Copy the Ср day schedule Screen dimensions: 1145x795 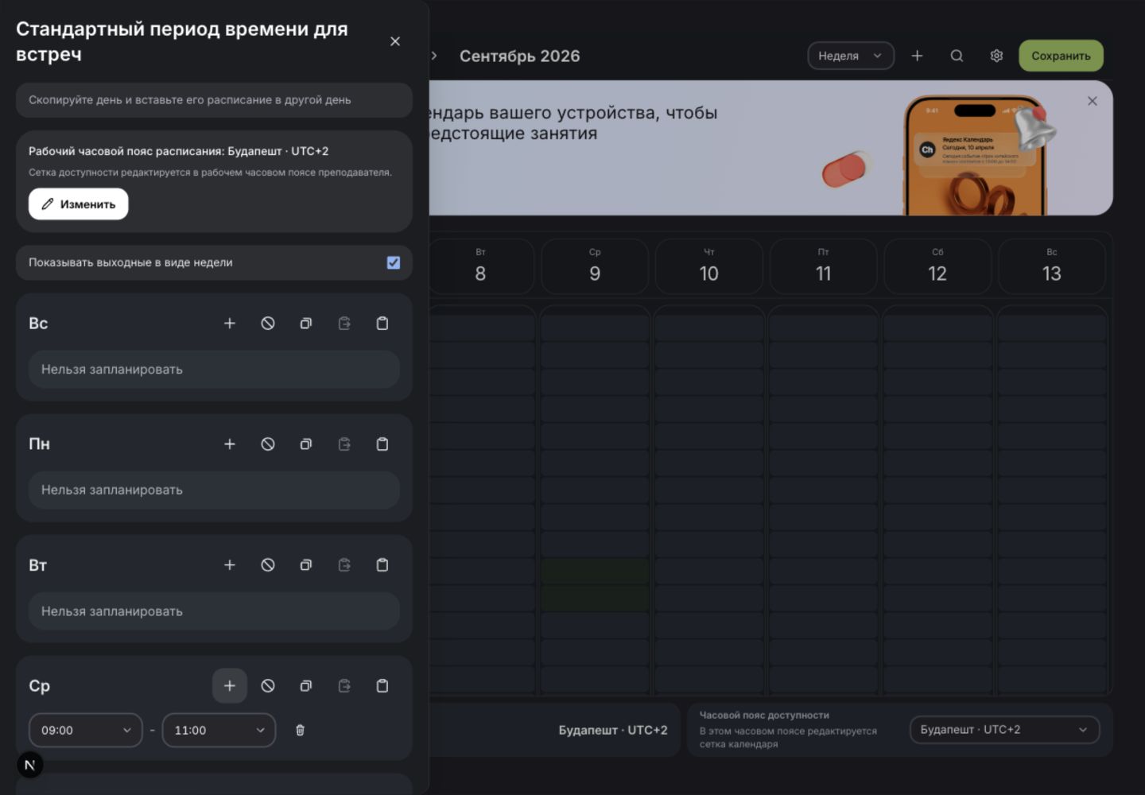(306, 686)
